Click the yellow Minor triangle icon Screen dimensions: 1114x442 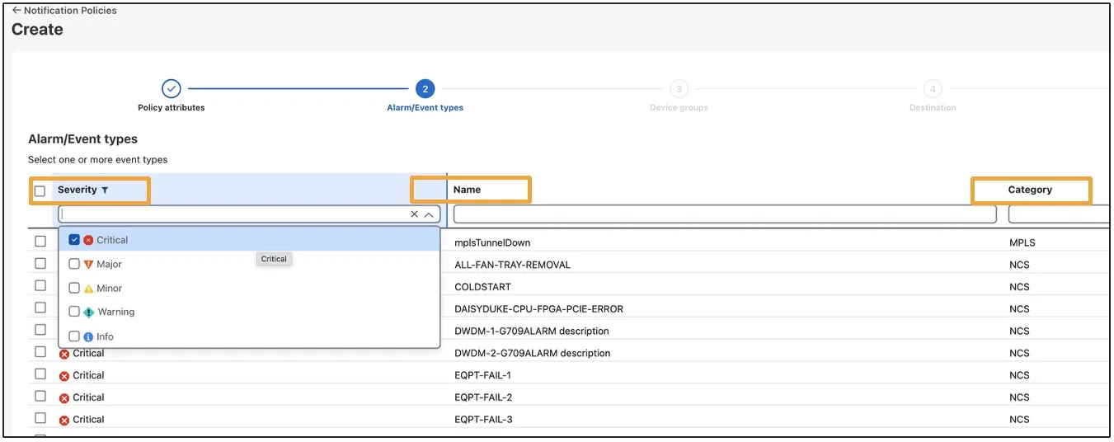pos(88,289)
